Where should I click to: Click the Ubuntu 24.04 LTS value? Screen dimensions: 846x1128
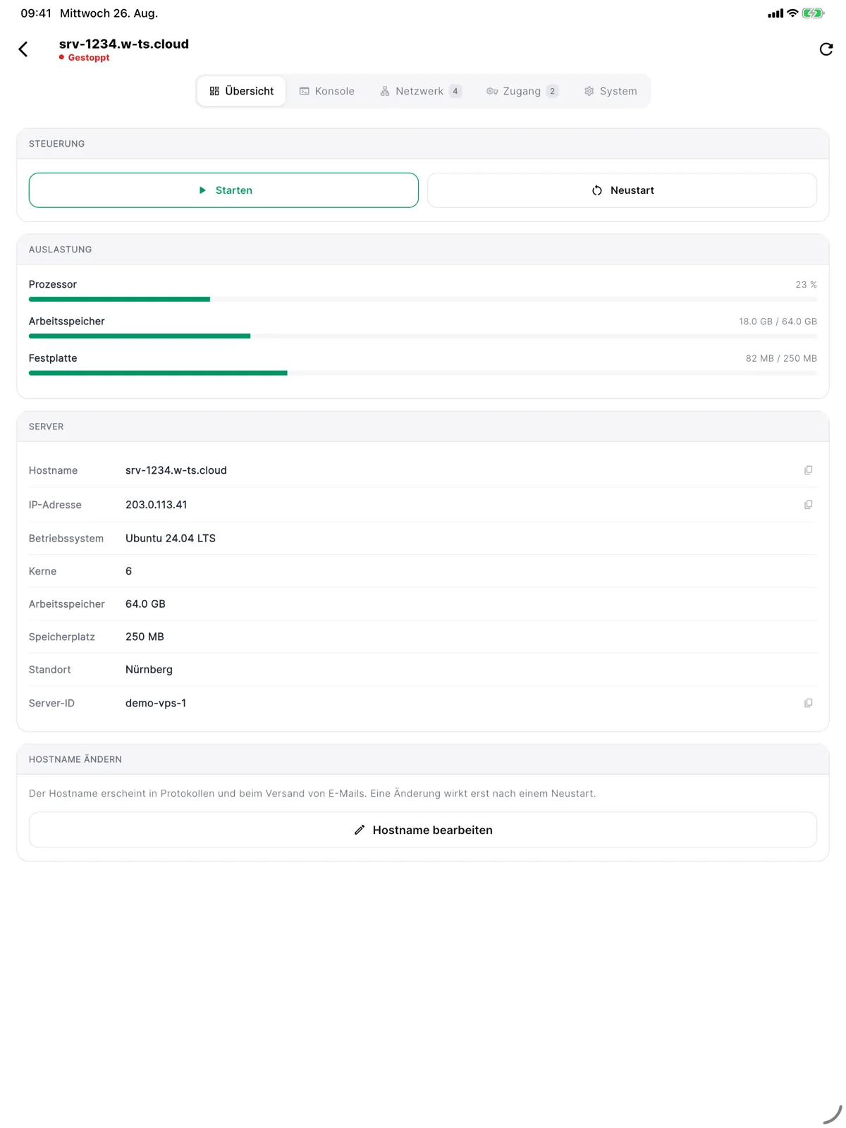(x=171, y=538)
